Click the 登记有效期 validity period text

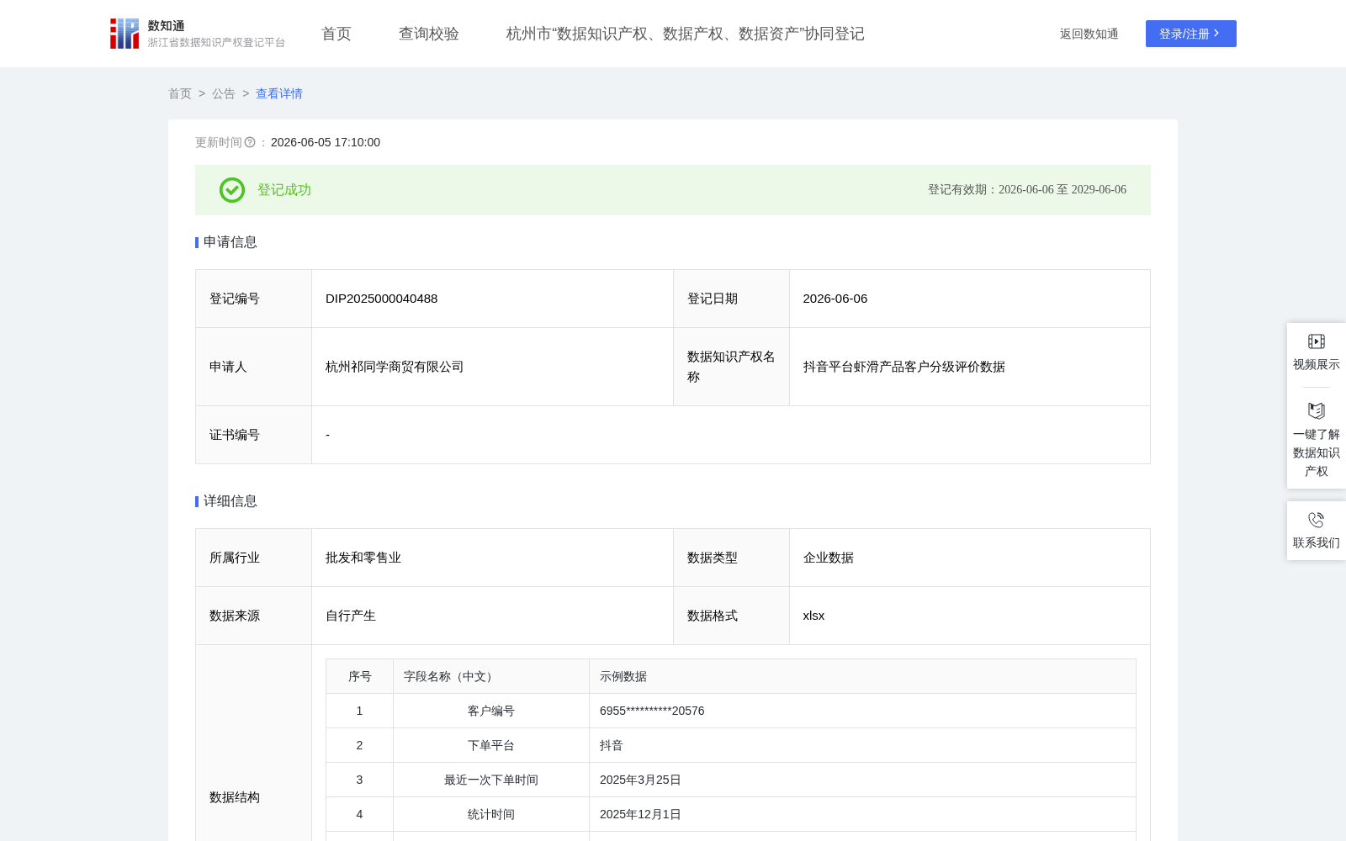(1027, 190)
